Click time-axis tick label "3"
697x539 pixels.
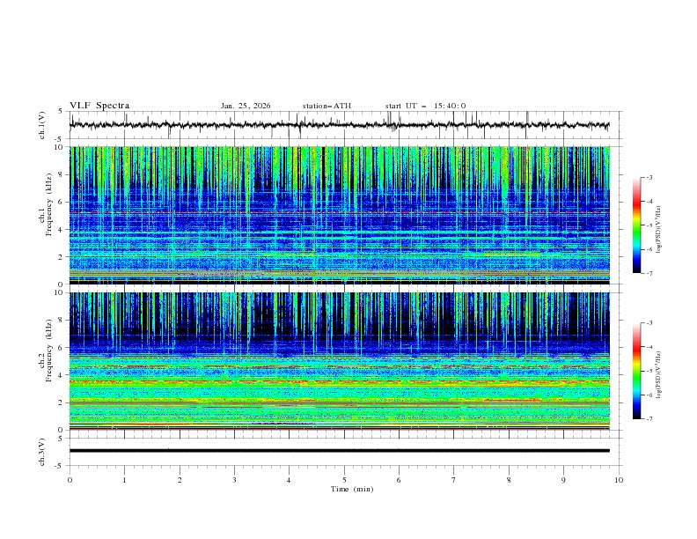point(234,480)
